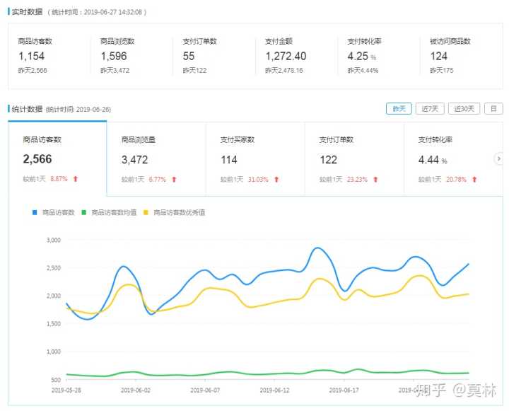Viewport: 509px width, 411px height.
Task: Open the 支付买家数 metric tab
Action: [255, 158]
